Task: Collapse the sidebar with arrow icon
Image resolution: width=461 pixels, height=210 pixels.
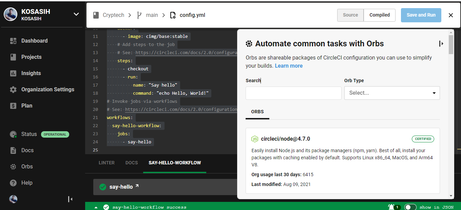Action: click(x=70, y=199)
